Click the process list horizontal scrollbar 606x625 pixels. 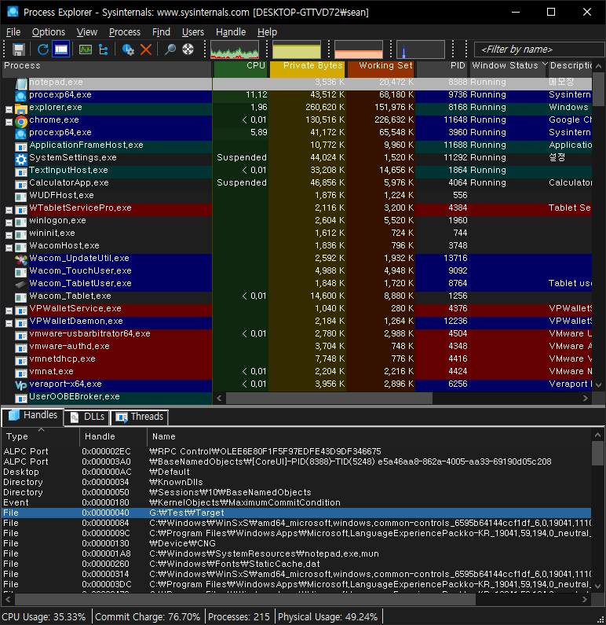pos(330,398)
